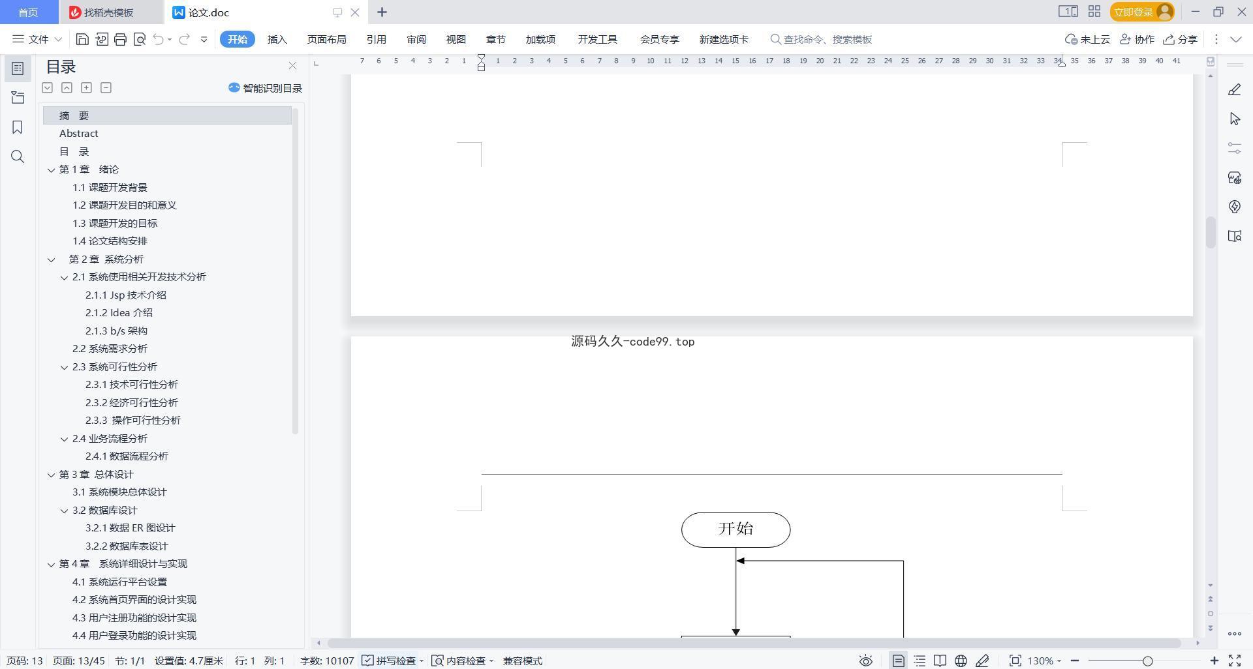Click the move heading up icon

(x=67, y=87)
